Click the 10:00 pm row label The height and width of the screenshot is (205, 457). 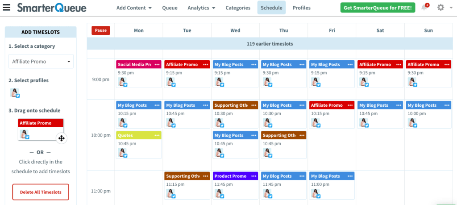[100, 135]
